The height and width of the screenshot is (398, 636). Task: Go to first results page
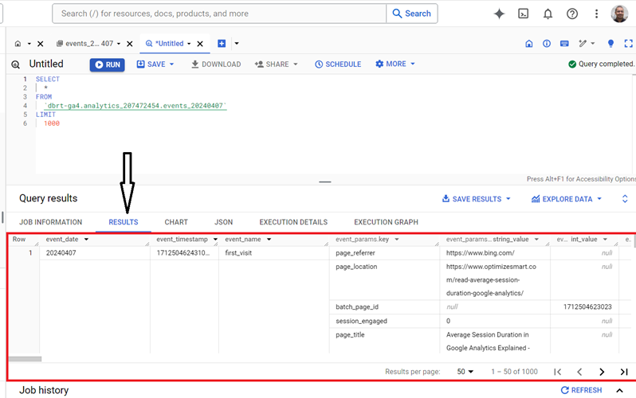tap(558, 372)
